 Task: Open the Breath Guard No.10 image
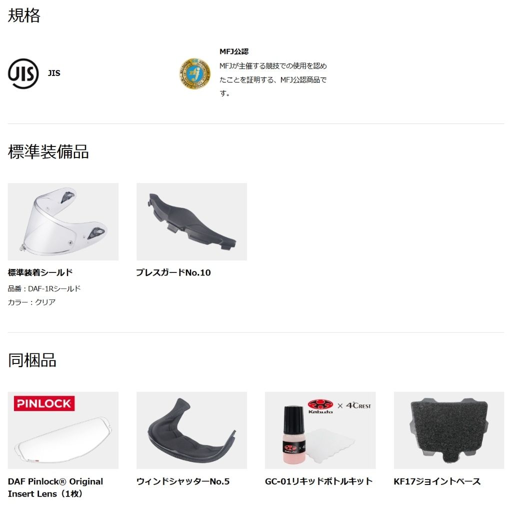191,221
